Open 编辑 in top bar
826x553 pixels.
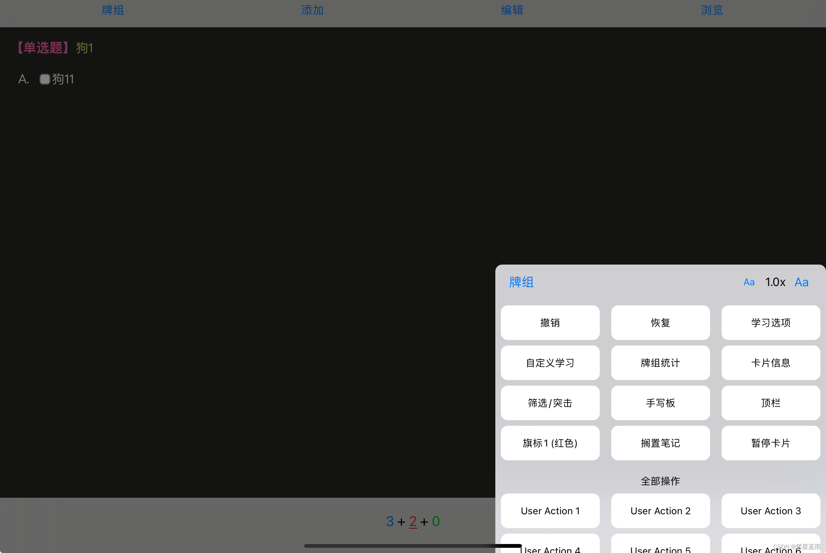coord(512,10)
